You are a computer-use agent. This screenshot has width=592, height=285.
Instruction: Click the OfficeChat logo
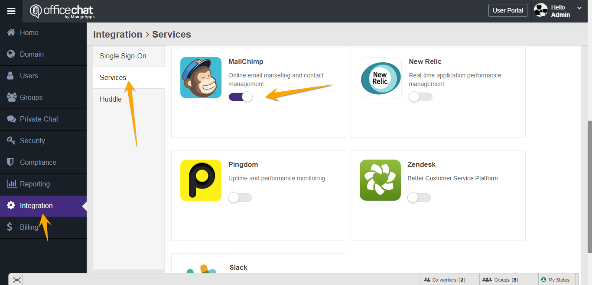tap(62, 11)
